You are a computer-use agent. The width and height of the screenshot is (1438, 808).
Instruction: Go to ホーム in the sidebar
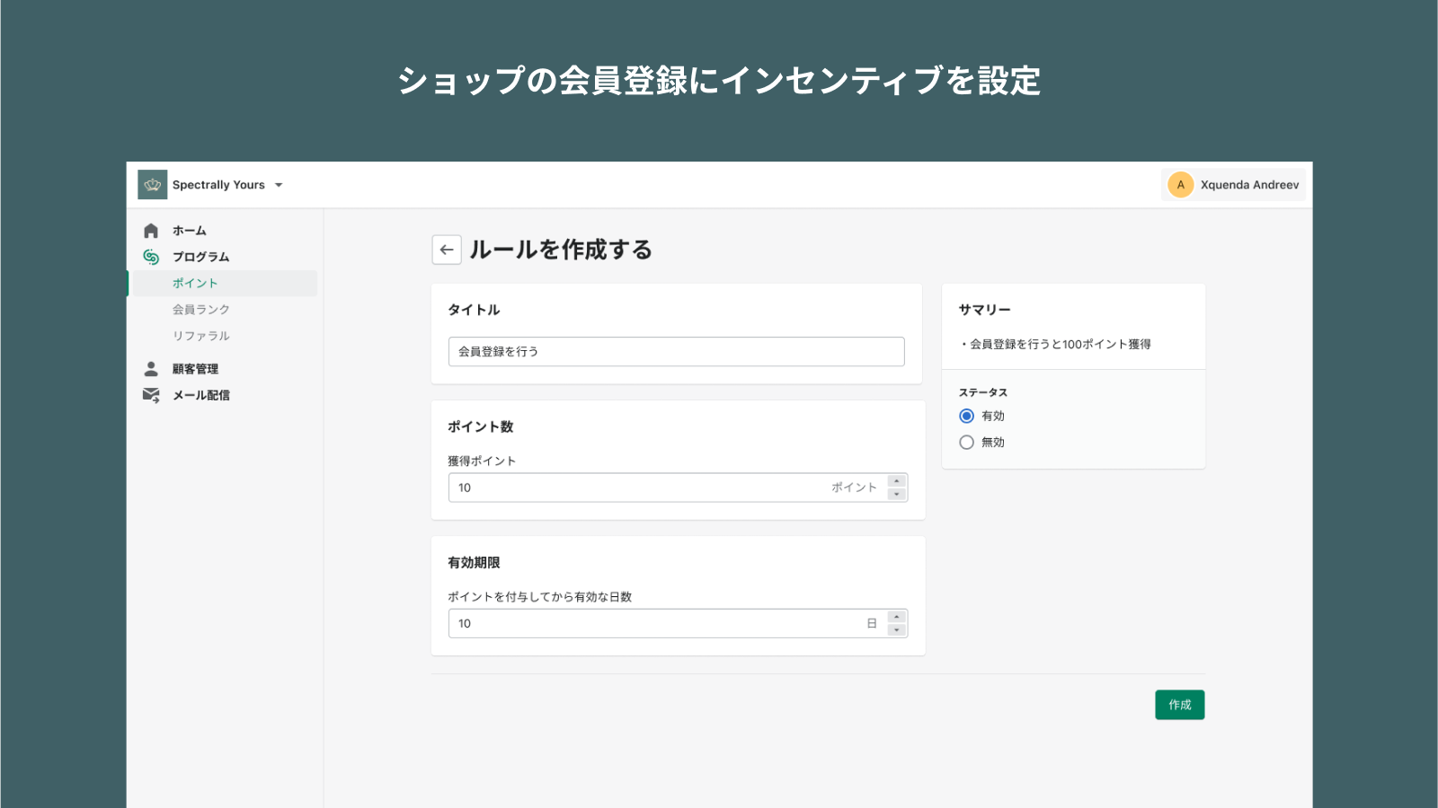[190, 231]
